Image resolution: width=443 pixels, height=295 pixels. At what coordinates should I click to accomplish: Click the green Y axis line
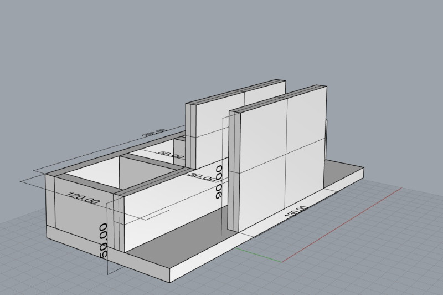[x=259, y=255]
